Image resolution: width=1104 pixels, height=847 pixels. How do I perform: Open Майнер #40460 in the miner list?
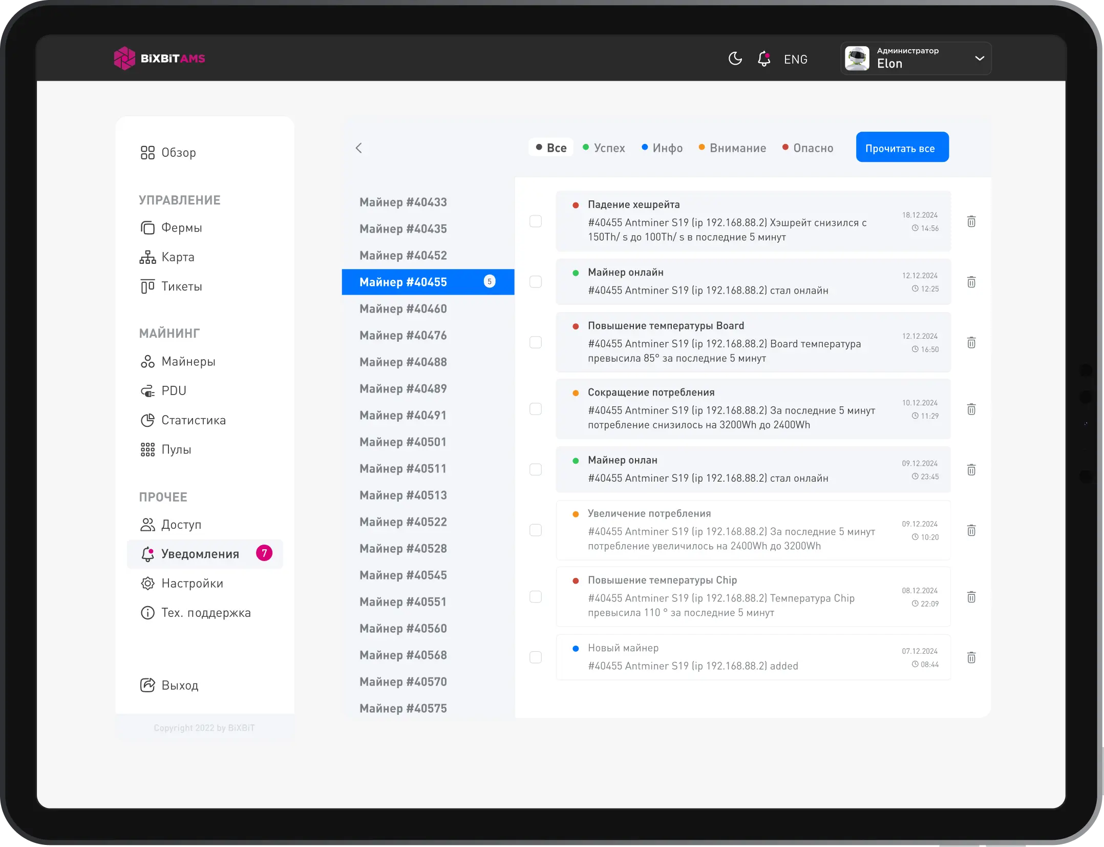(x=403, y=308)
